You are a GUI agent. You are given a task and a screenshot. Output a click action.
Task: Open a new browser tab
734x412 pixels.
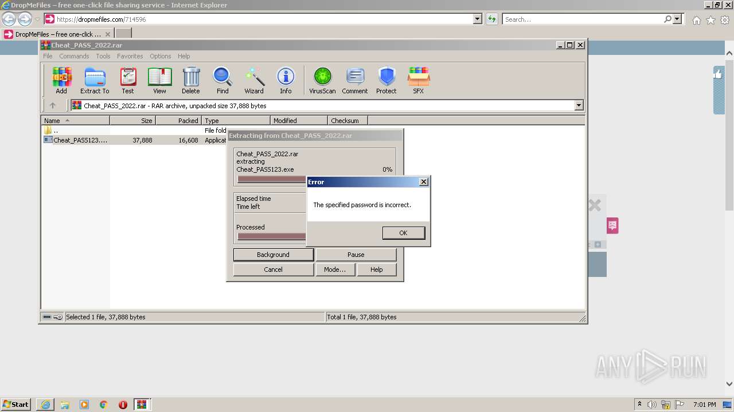click(x=123, y=34)
